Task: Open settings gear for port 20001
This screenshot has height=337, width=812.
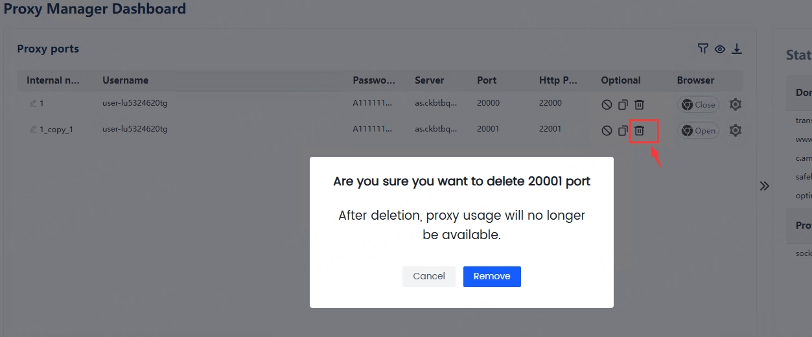Action: coord(735,130)
